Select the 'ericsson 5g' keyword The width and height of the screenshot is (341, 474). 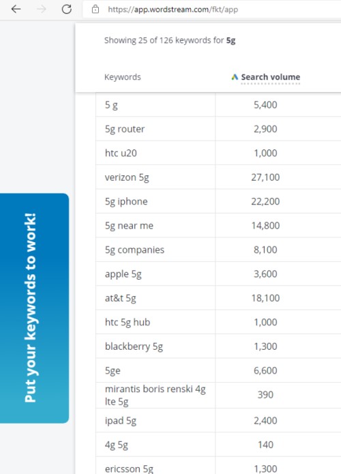click(129, 469)
